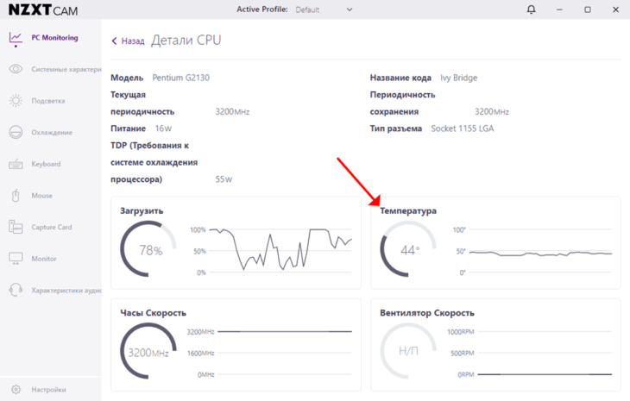
Task: Open Подсветка lighting sun icon
Action: tap(16, 101)
